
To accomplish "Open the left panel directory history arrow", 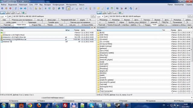I will [95, 28].
